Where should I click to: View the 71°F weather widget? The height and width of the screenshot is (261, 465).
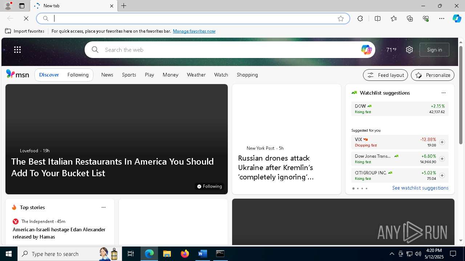pyautogui.click(x=391, y=50)
